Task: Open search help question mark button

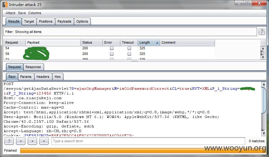Action: 9,141
